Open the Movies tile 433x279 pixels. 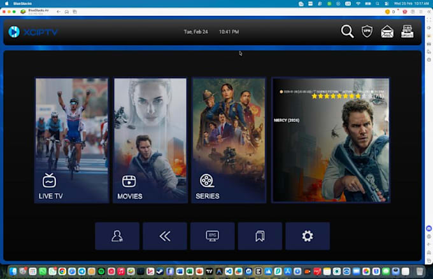(150, 140)
